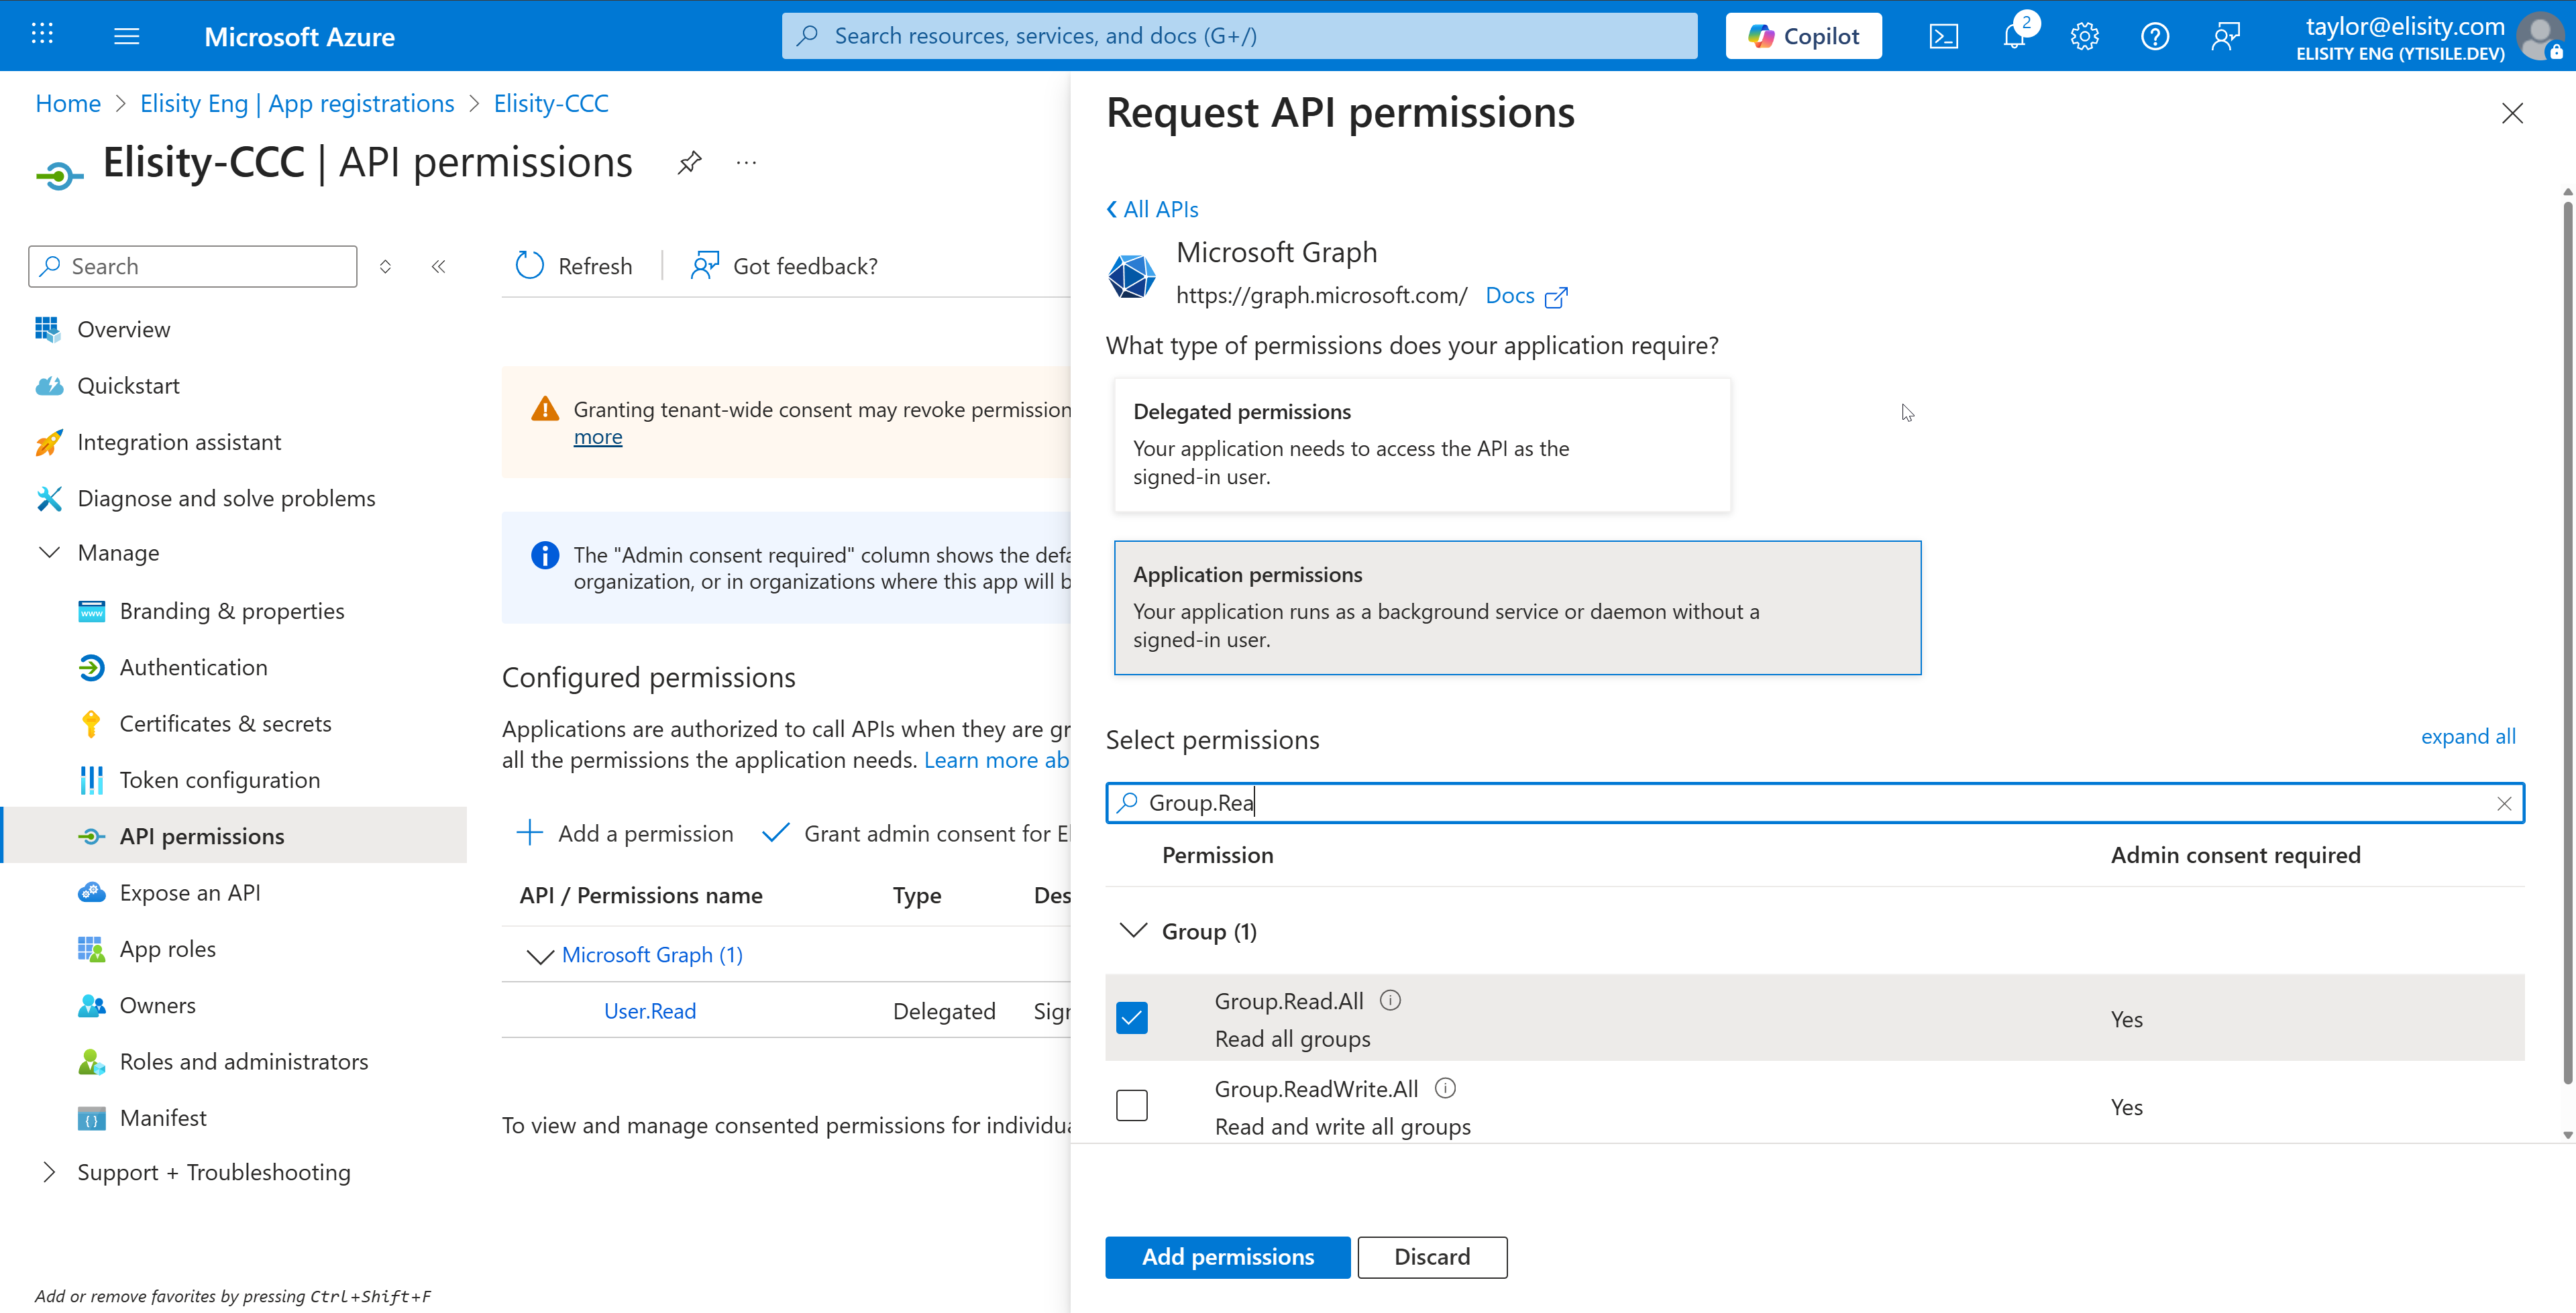
Task: Check the Group.ReadWrite.All permission
Action: 1132,1105
